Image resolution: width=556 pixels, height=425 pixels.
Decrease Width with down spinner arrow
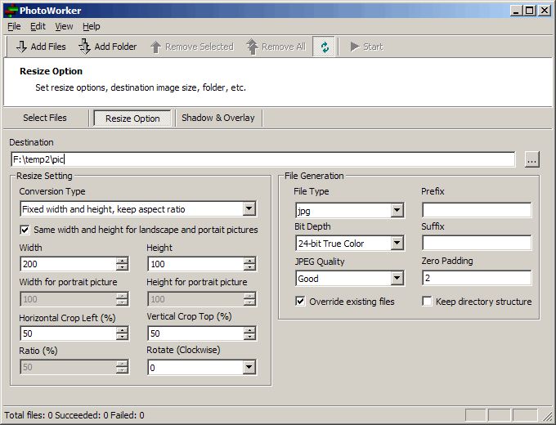coord(122,267)
